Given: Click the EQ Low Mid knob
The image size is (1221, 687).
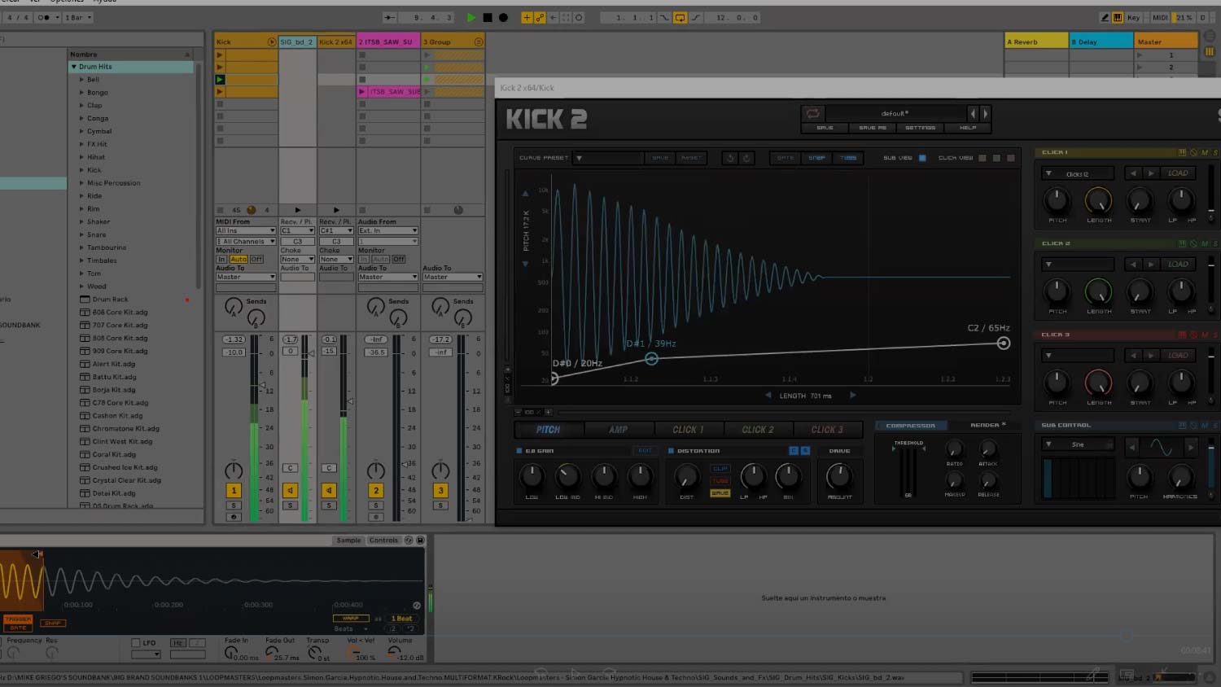Looking at the screenshot, I should pos(567,476).
